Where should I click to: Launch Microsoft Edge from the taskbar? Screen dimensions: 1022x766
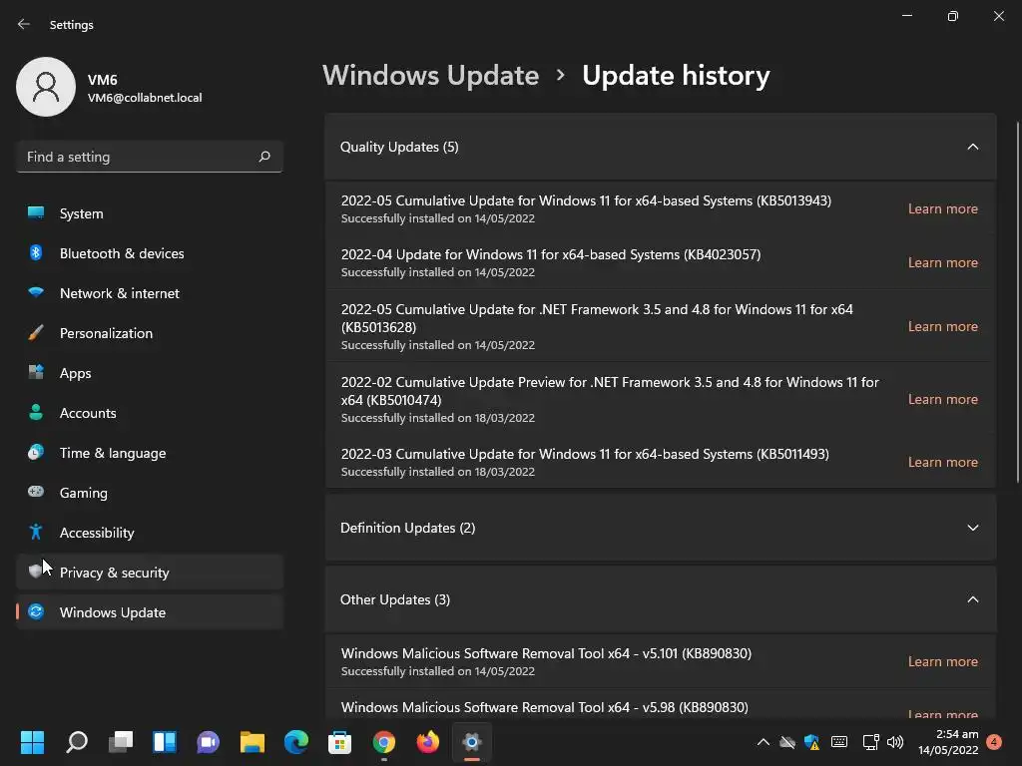(295, 742)
